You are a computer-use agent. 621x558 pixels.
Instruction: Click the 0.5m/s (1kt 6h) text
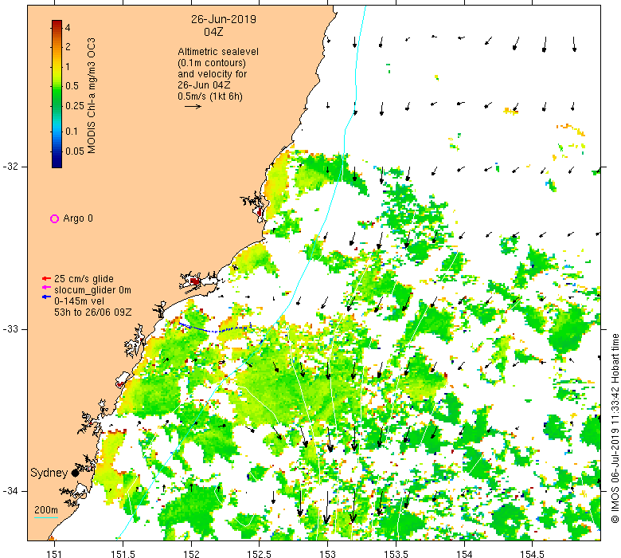210,96
